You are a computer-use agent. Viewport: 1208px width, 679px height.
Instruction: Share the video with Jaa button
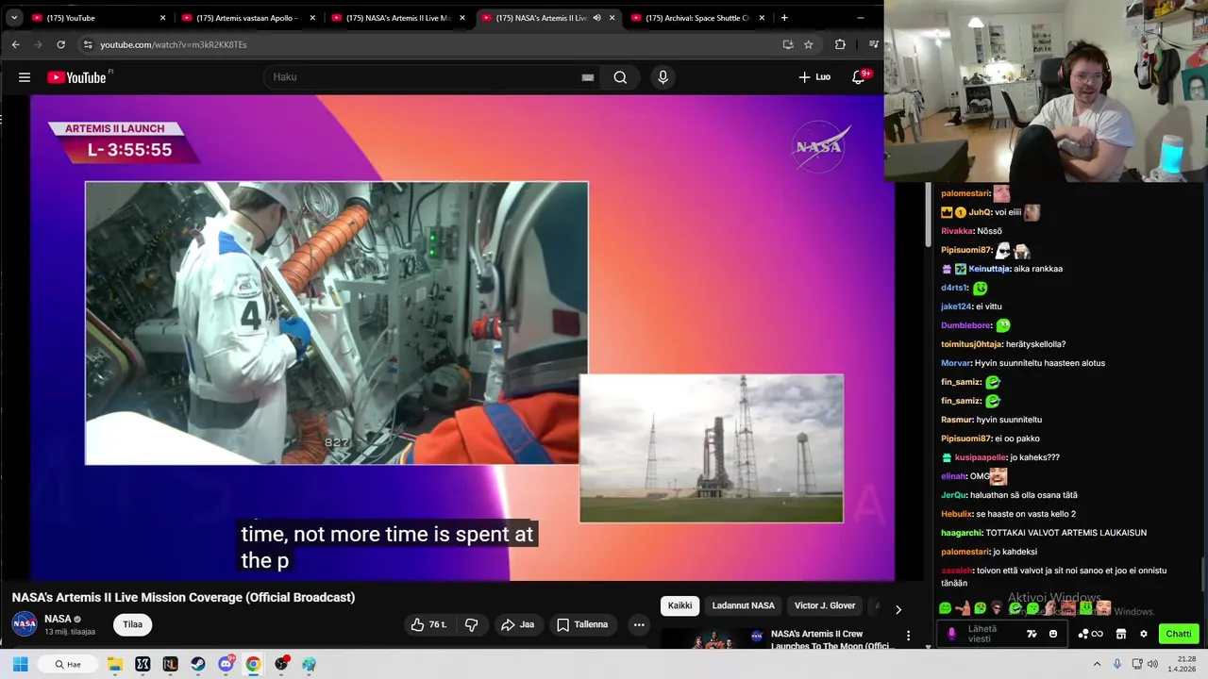(x=517, y=624)
